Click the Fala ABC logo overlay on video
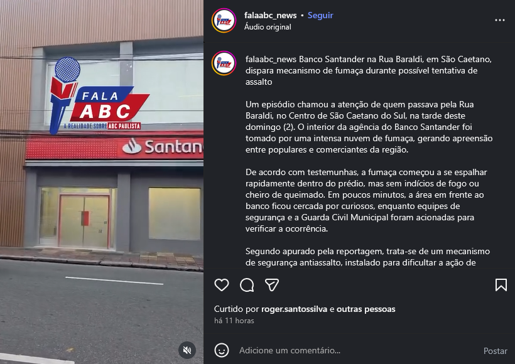This screenshot has height=364, width=515. [x=99, y=96]
